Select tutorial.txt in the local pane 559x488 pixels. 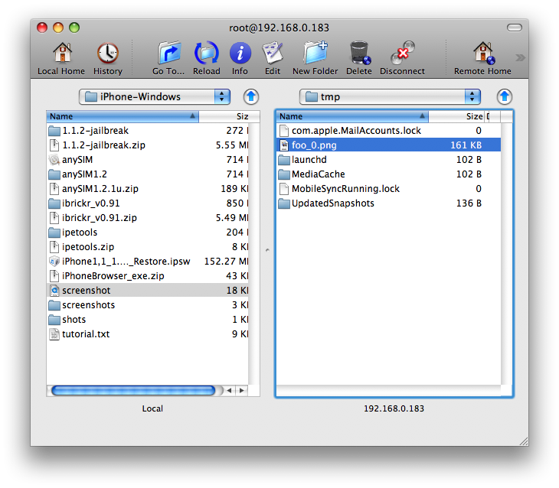[x=86, y=334]
